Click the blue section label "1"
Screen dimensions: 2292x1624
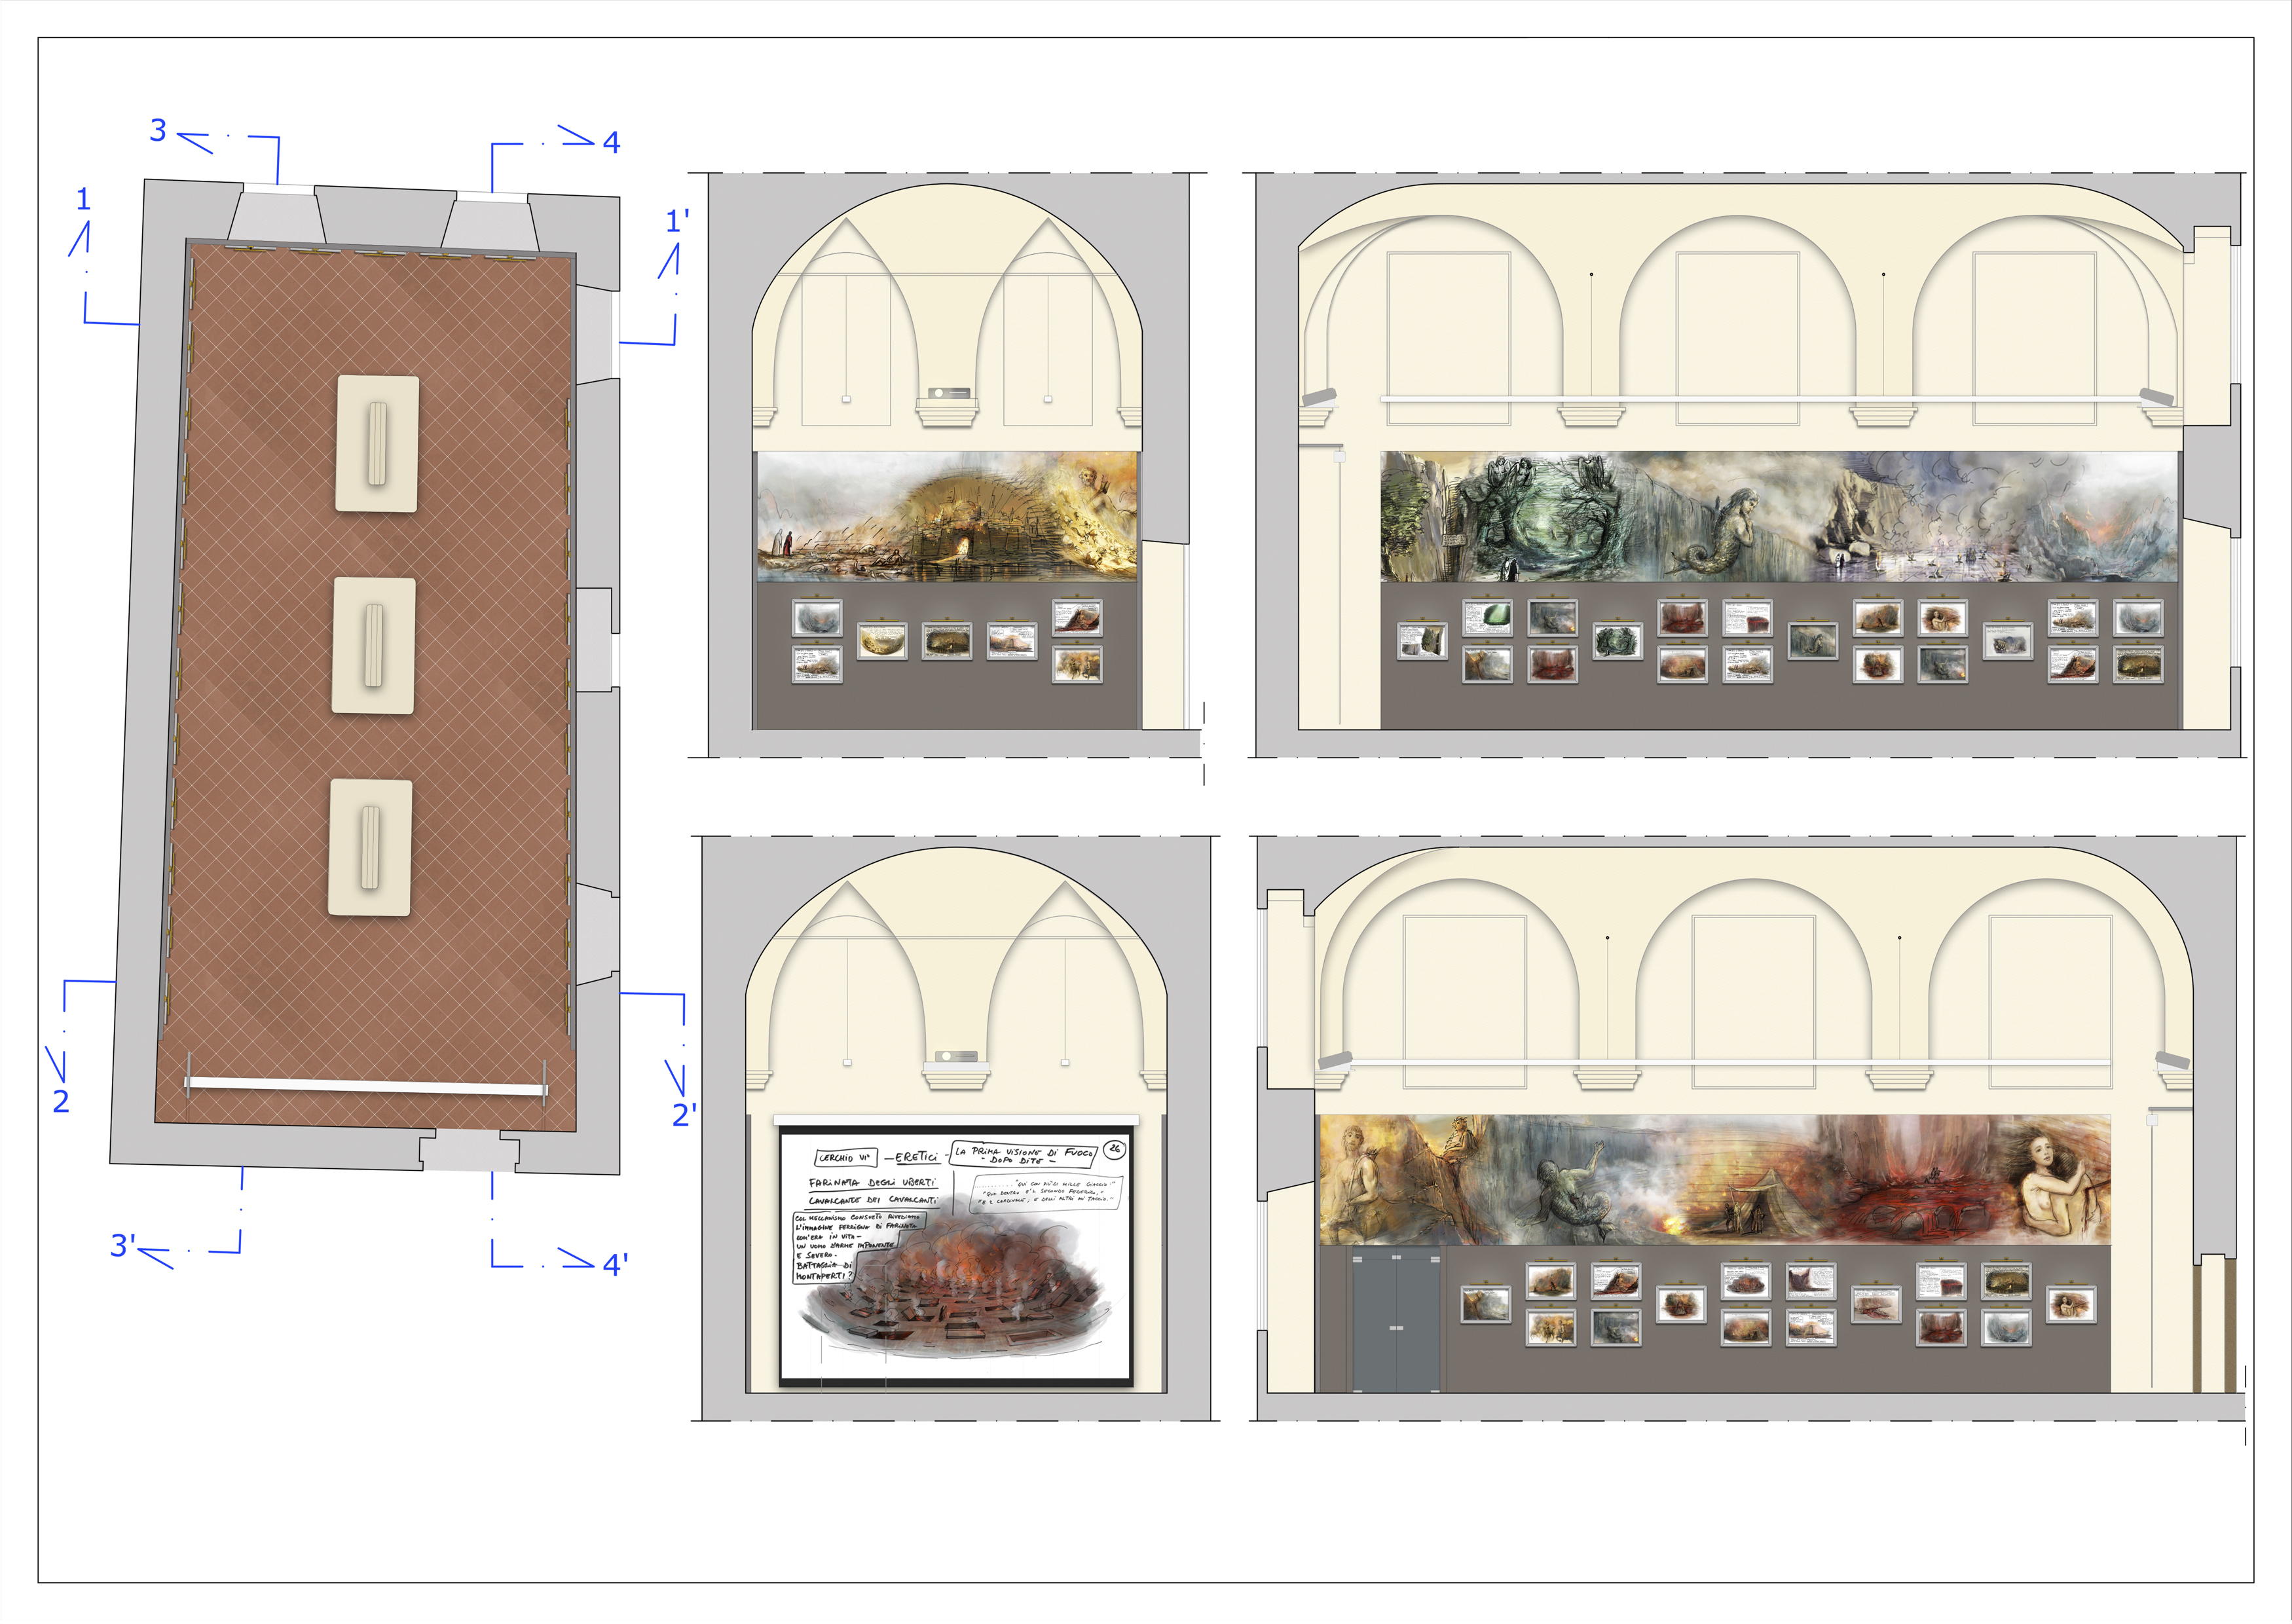tap(84, 199)
